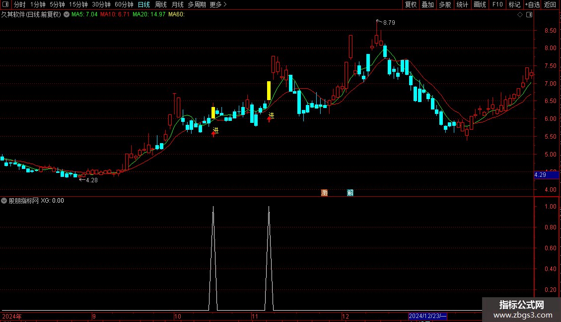Click the orange 激 event marker
This screenshot has height=322, width=561.
tap(325, 193)
